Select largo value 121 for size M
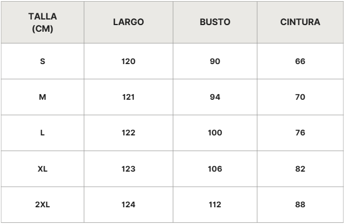Viewport: 344px width, 224px height. coord(129,97)
